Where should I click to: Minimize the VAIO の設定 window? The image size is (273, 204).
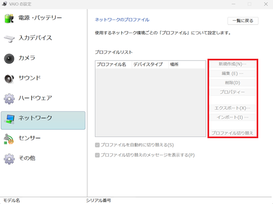click(x=234, y=4)
